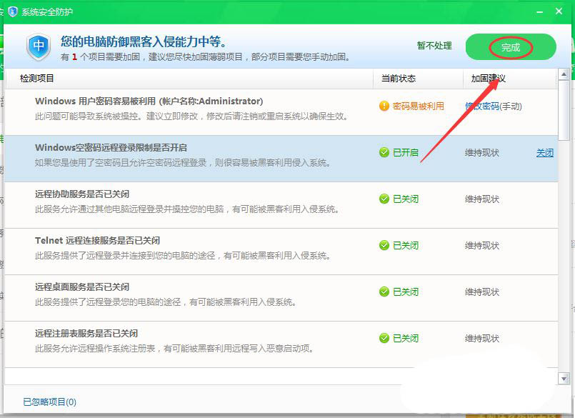Click the 已关闭 check icon on the 远程桌面服务 row
The image size is (575, 418).
(383, 291)
